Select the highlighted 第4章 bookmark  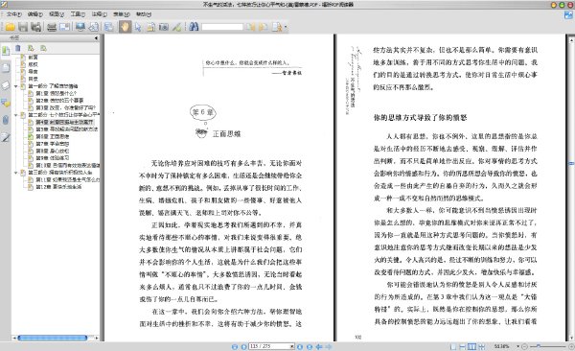pyautogui.click(x=64, y=122)
